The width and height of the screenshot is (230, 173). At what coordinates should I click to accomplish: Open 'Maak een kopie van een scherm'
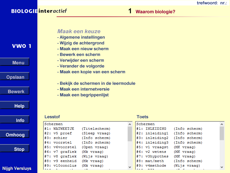click(x=91, y=72)
